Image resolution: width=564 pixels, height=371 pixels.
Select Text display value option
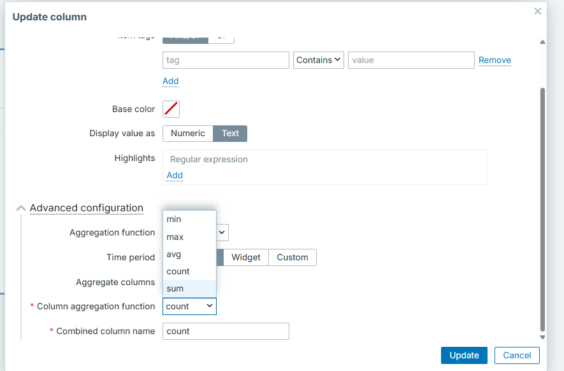[230, 133]
